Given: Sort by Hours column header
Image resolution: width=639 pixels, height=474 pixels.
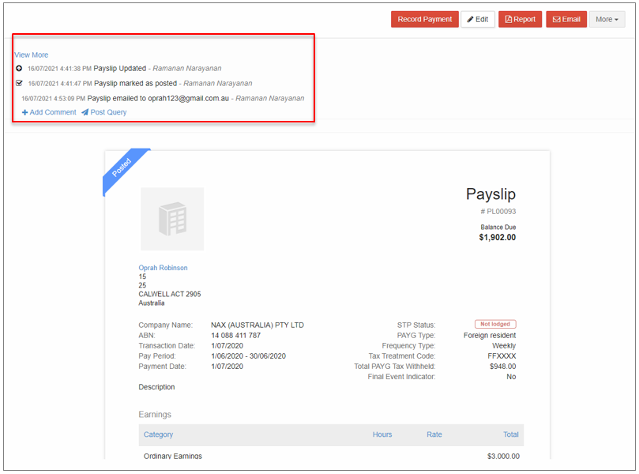Looking at the screenshot, I should click(382, 434).
